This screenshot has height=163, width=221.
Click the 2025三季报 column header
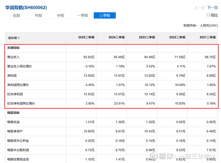(x=86, y=37)
